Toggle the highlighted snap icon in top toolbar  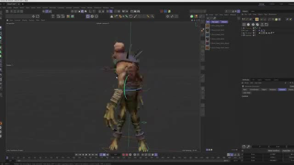tap(111, 11)
